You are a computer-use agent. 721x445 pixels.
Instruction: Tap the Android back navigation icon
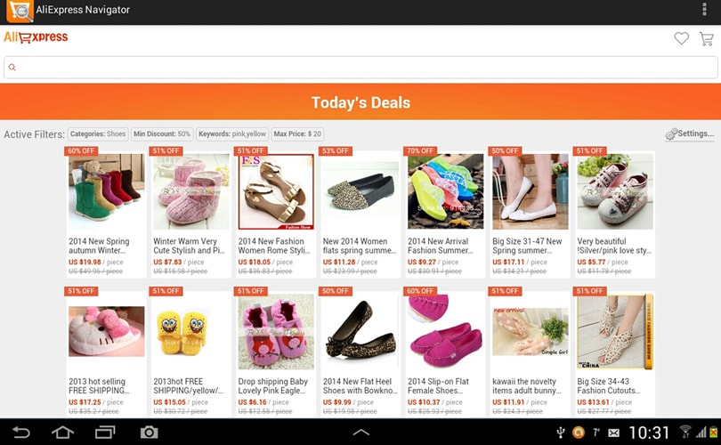(x=20, y=433)
